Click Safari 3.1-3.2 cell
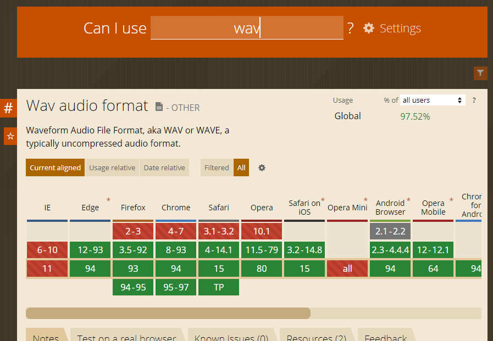The image size is (493, 341). [219, 231]
